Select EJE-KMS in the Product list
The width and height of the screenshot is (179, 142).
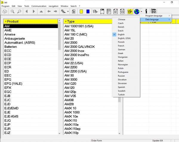point(31,116)
